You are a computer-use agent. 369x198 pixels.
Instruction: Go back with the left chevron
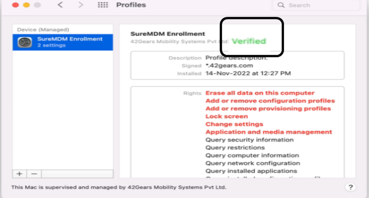(x=60, y=5)
